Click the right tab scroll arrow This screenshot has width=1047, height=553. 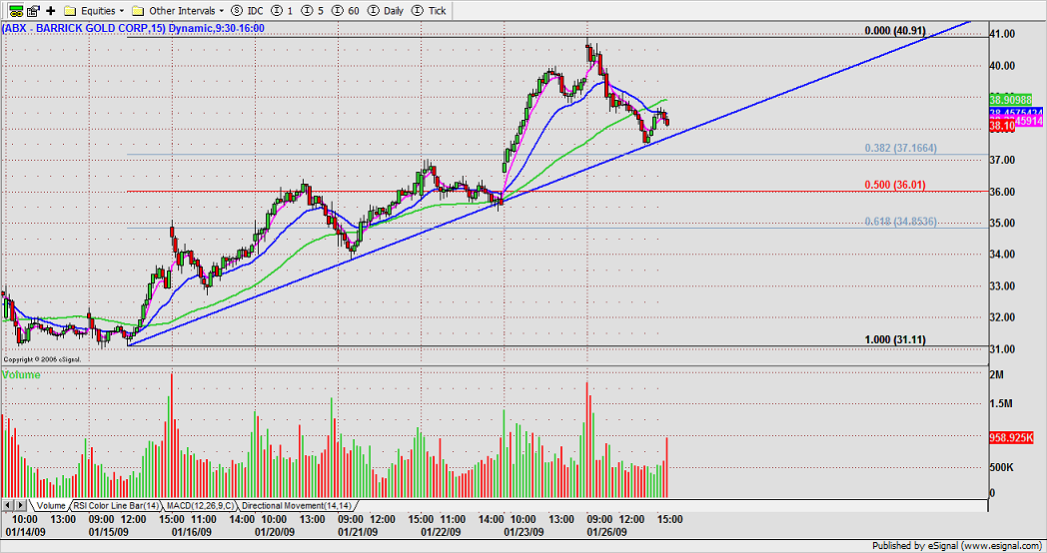coord(21,505)
